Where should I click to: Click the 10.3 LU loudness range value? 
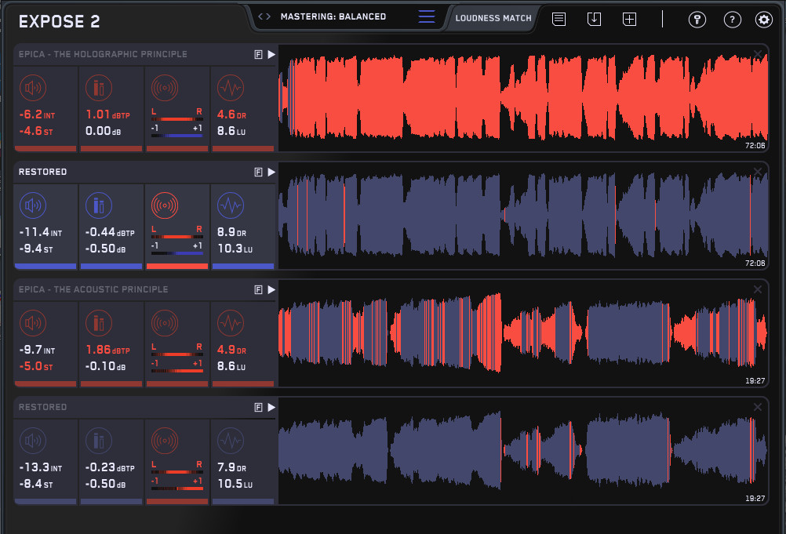235,249
